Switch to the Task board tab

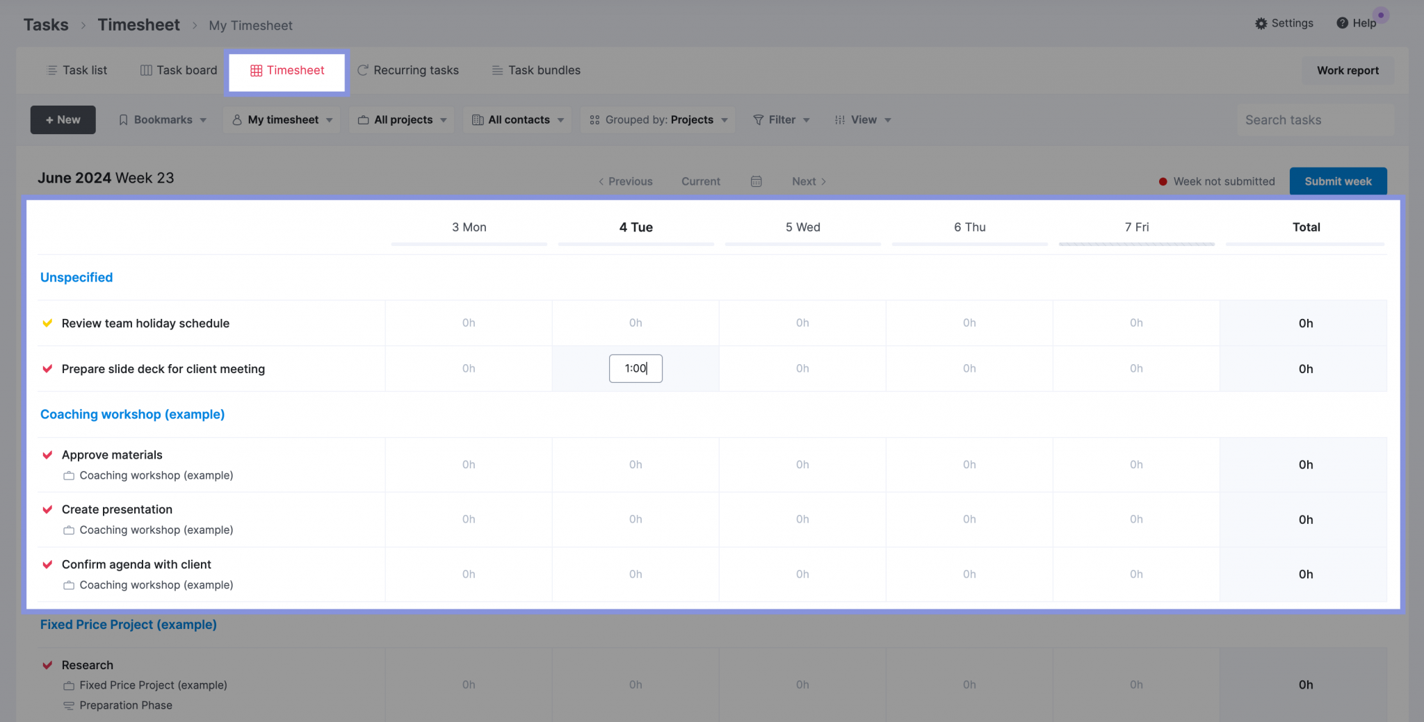pos(178,69)
